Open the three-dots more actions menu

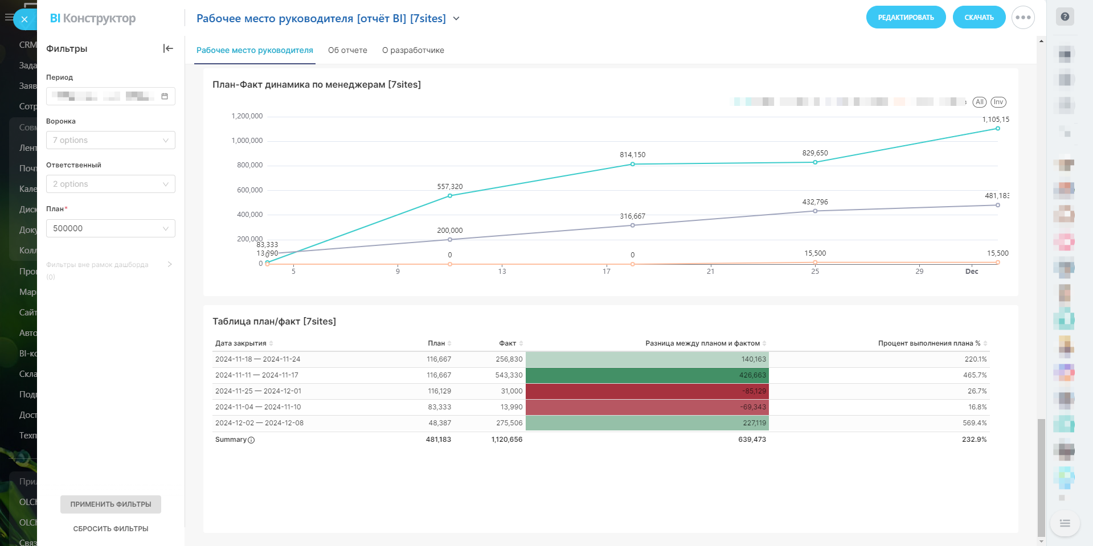tap(1023, 18)
